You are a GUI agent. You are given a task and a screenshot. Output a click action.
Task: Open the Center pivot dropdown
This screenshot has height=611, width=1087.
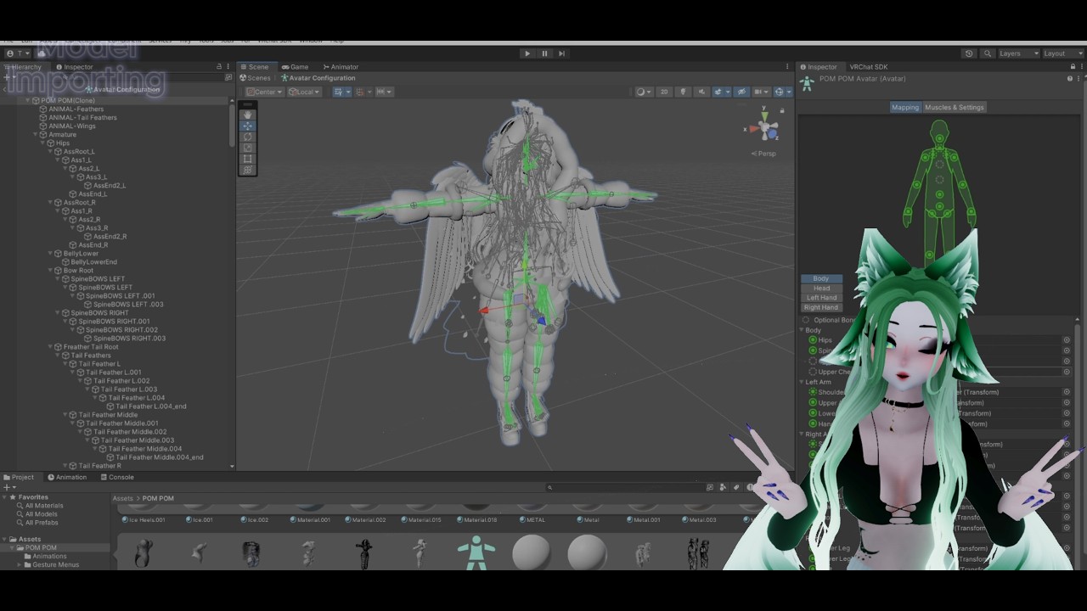coord(264,92)
